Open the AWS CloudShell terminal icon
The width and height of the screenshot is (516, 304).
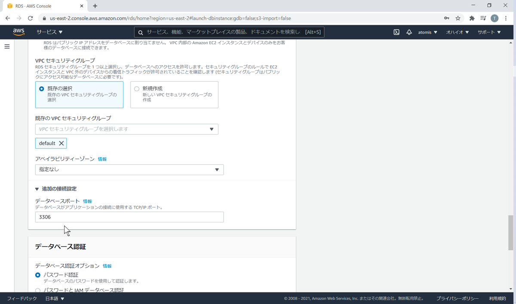pyautogui.click(x=396, y=32)
